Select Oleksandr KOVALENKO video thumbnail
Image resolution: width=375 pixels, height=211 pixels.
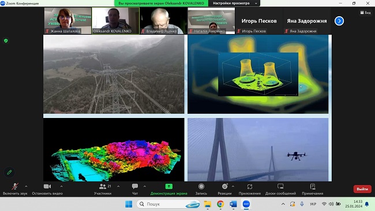tap(115, 21)
